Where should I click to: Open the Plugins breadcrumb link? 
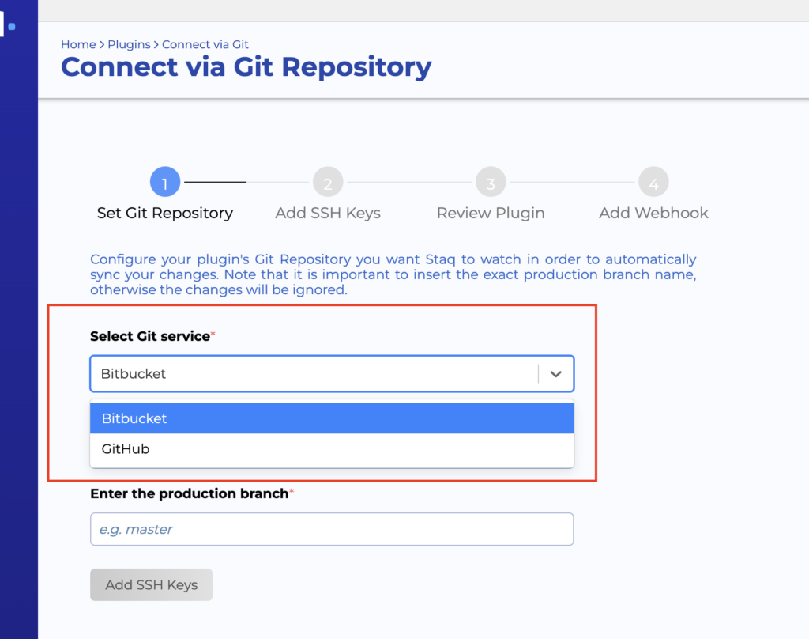click(x=129, y=44)
